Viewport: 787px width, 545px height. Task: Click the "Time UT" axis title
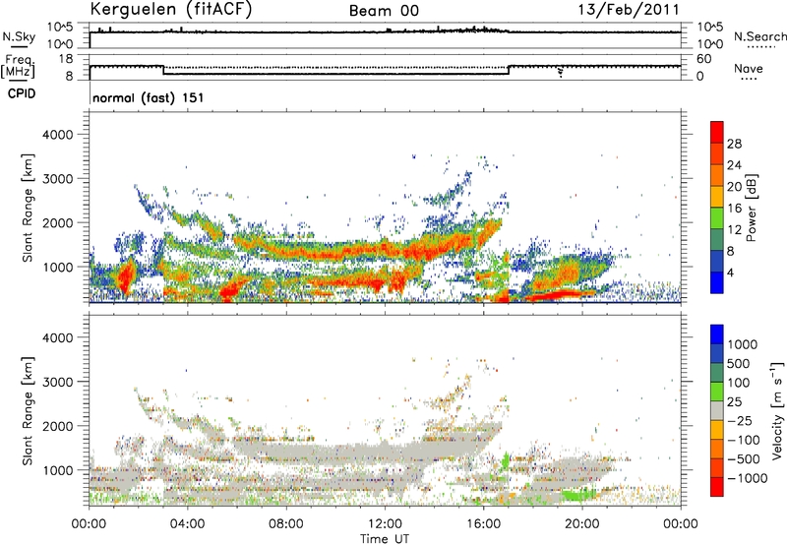click(385, 539)
